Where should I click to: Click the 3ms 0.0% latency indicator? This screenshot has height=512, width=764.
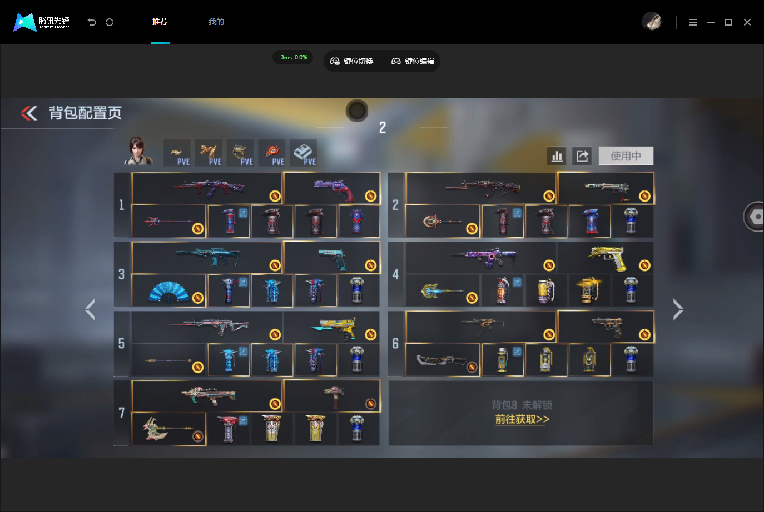pos(294,58)
